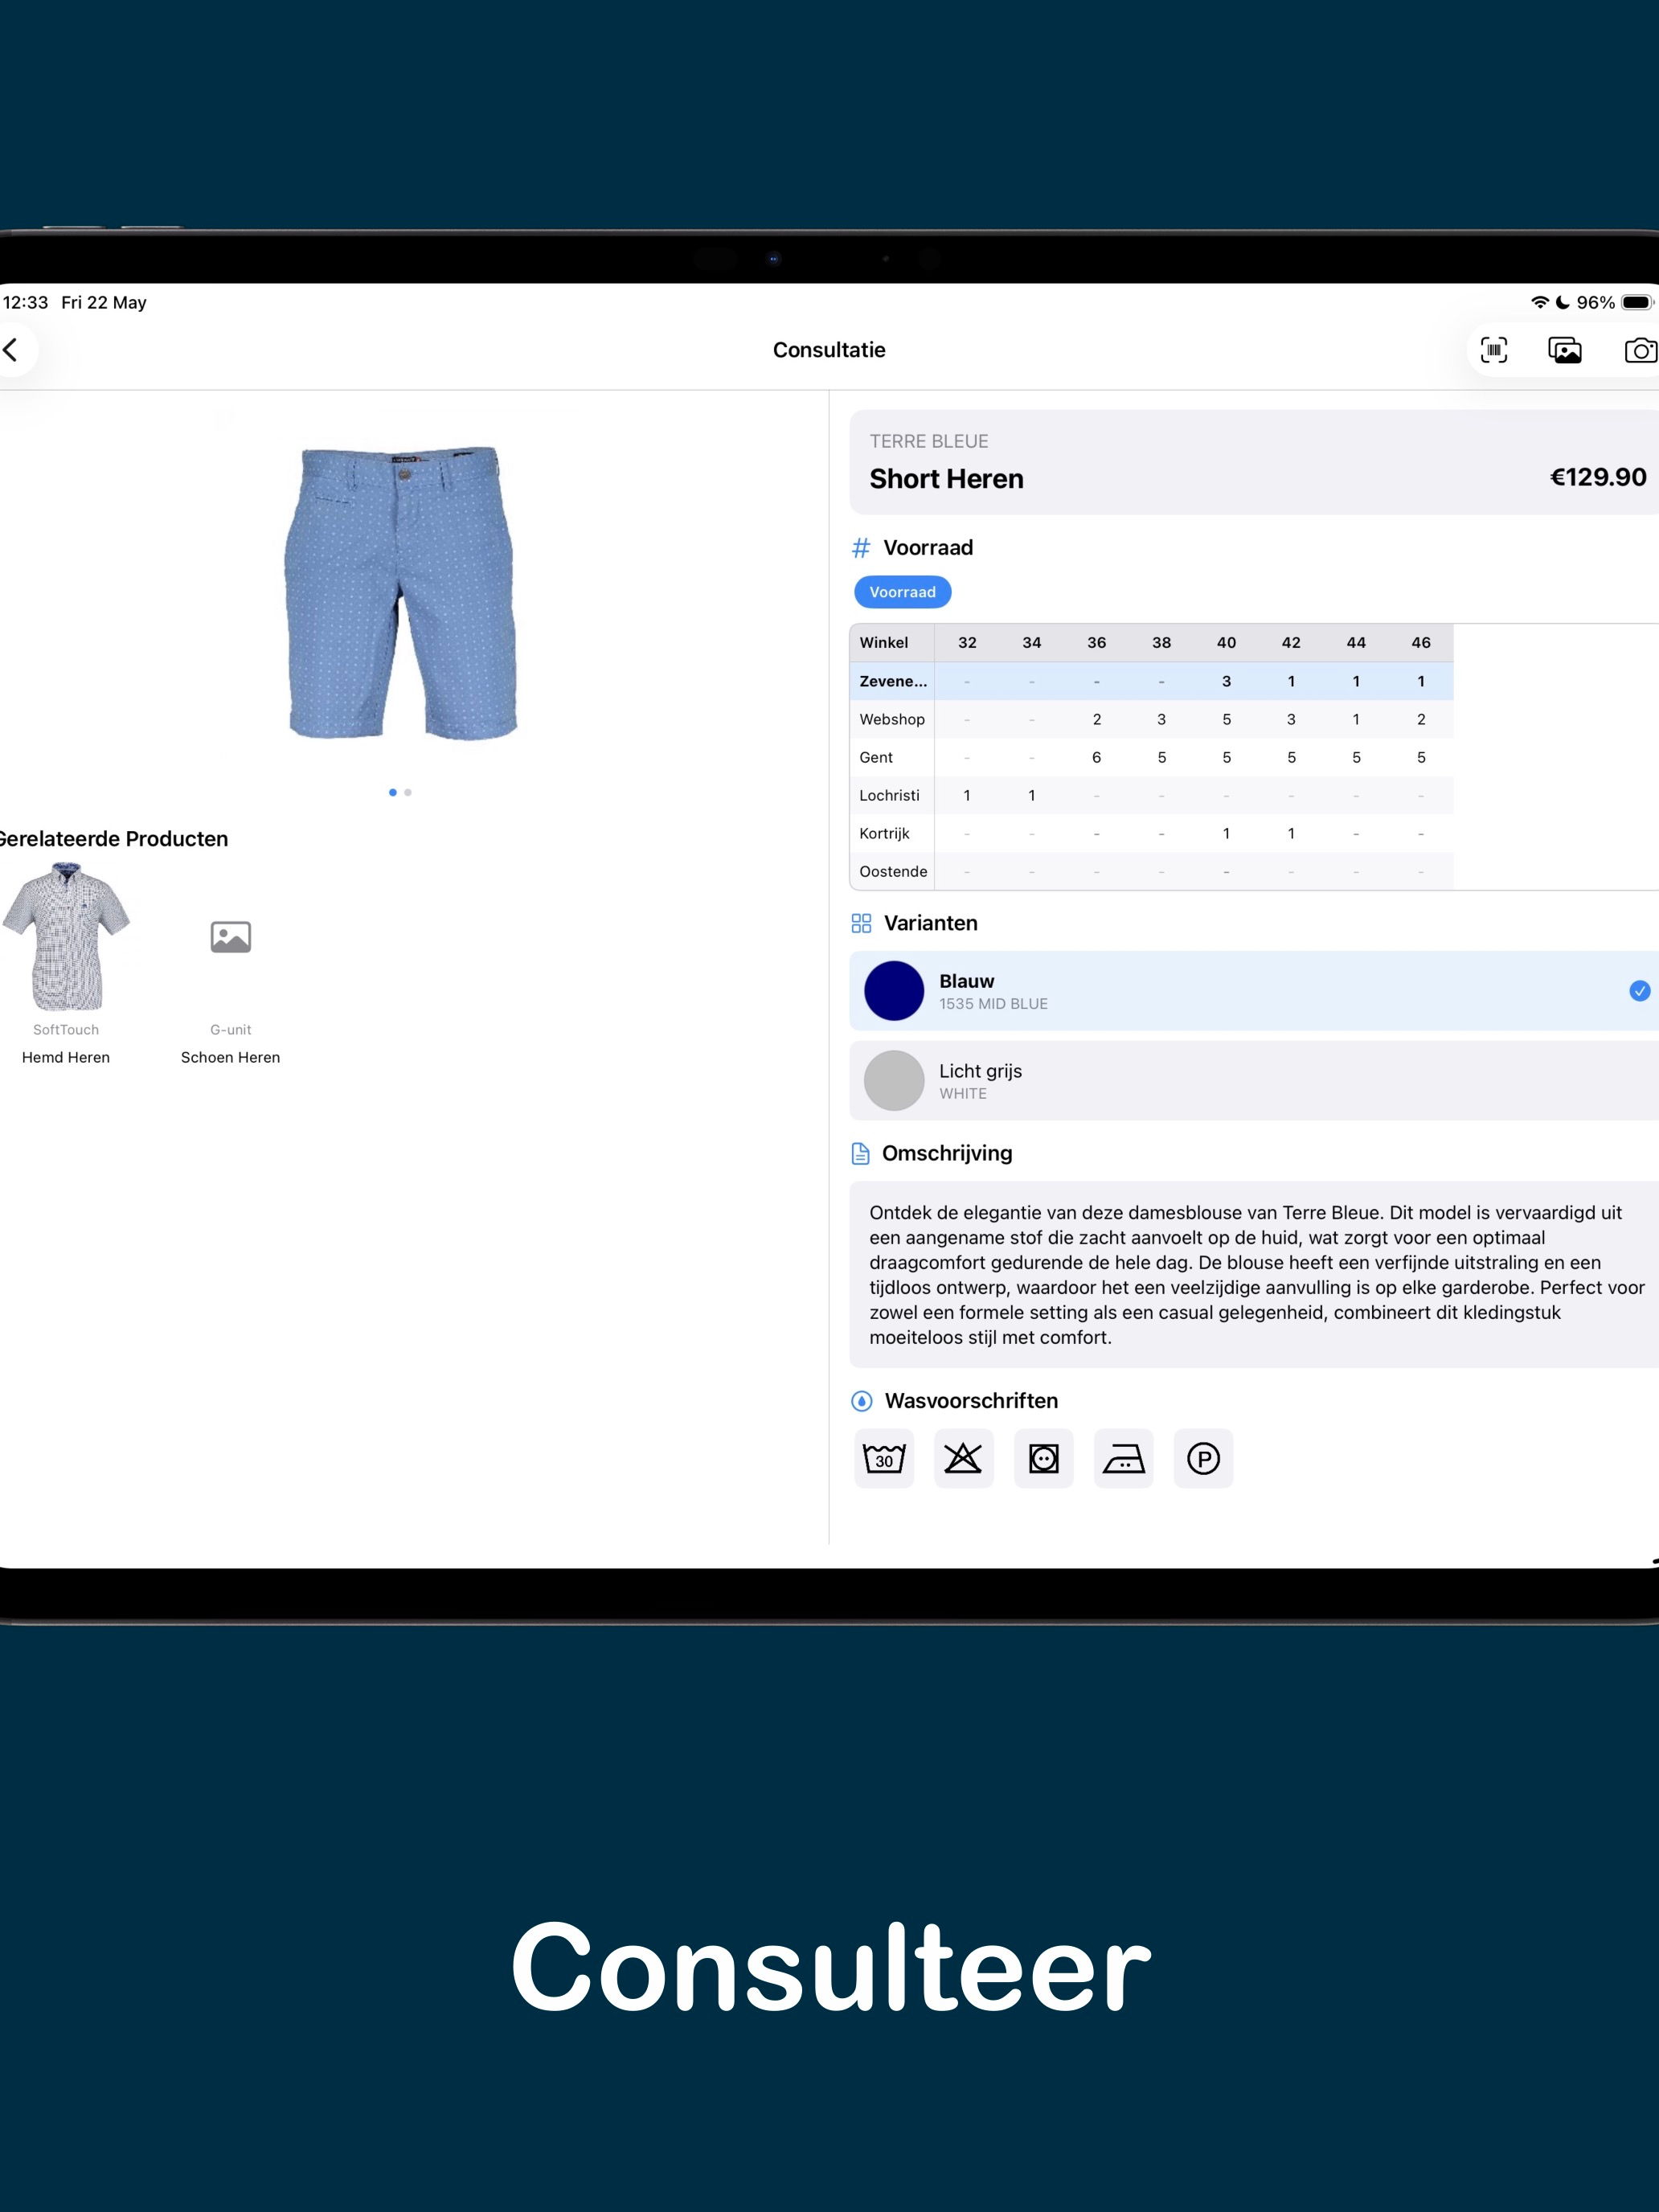Open the G-unit Schoen Heren placeholder image
The height and width of the screenshot is (2212, 1659).
click(231, 937)
